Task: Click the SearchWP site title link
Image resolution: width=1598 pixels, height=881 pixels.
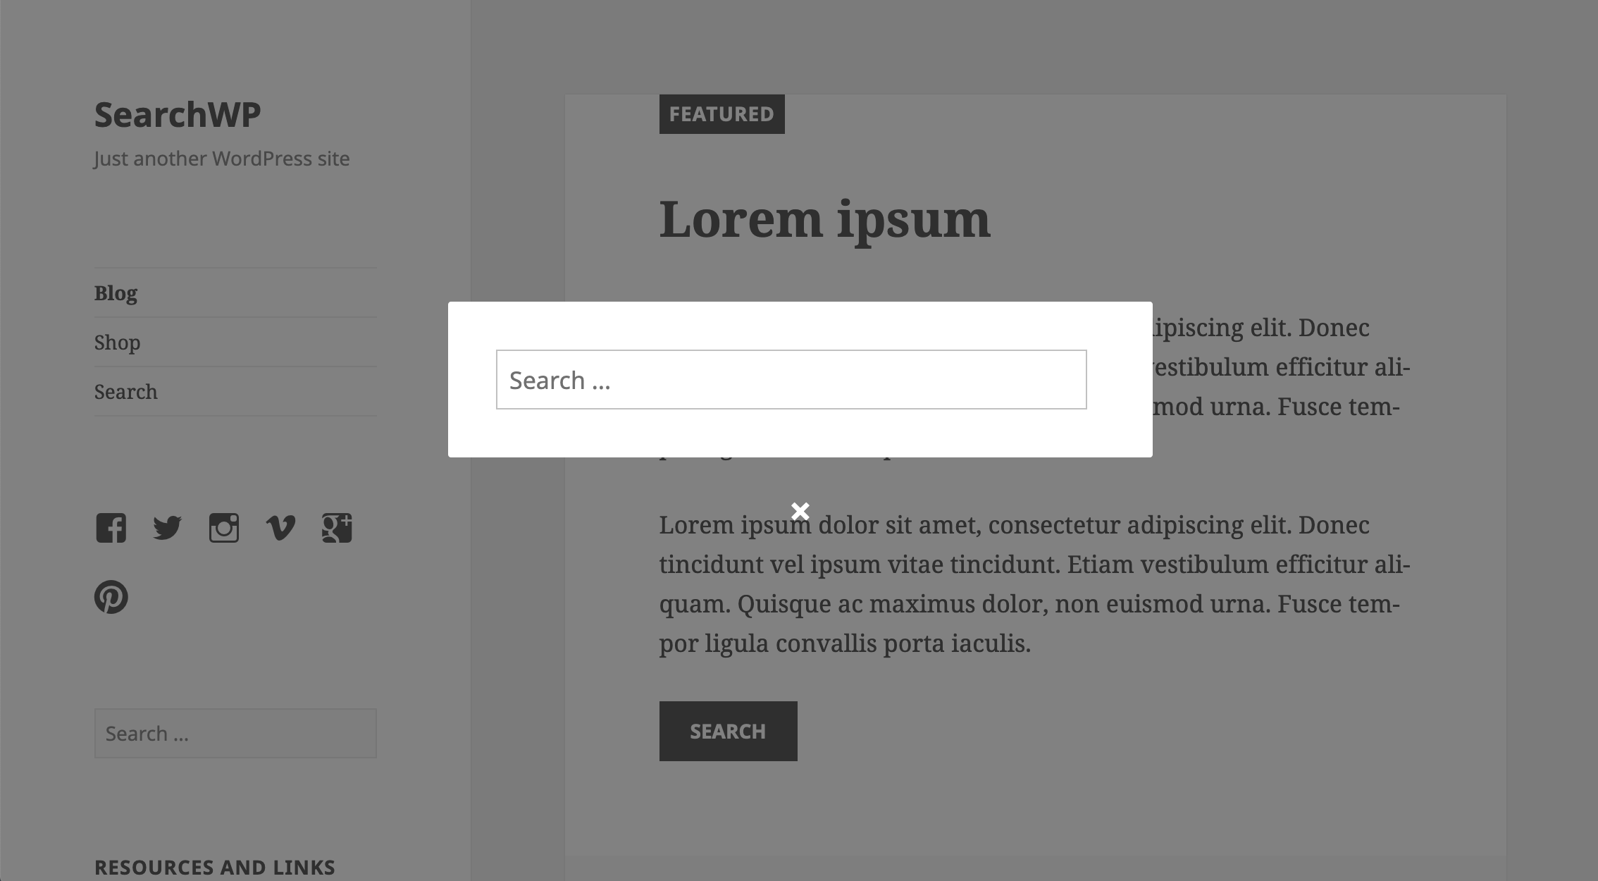Action: 177,113
